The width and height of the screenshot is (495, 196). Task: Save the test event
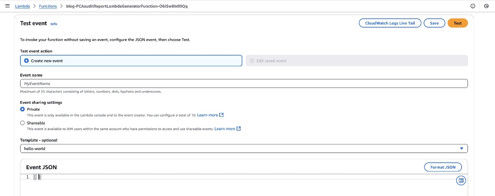434,23
